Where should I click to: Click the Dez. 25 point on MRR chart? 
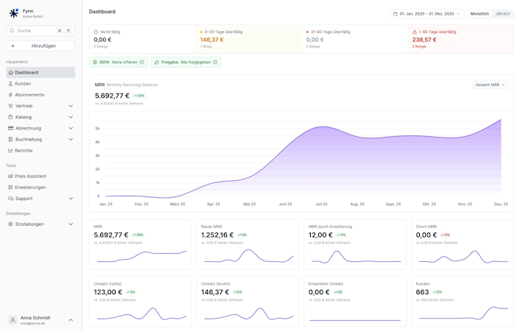coord(501,119)
